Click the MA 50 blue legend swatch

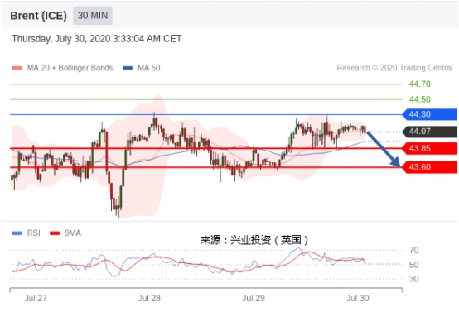(x=128, y=68)
